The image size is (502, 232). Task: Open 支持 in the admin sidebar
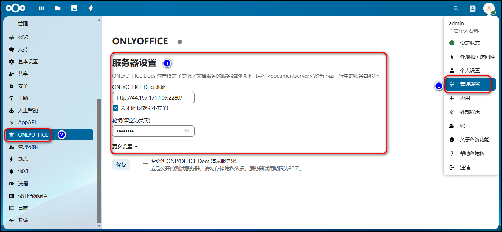49,49
